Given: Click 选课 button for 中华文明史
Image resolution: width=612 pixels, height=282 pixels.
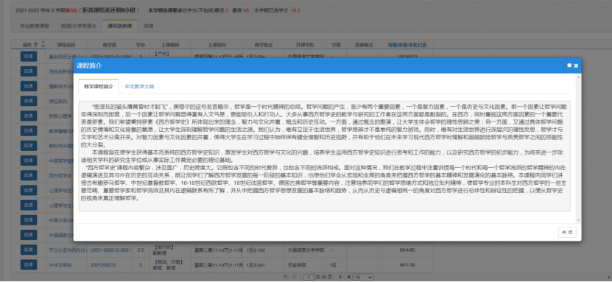Looking at the screenshot, I should pyautogui.click(x=29, y=264).
